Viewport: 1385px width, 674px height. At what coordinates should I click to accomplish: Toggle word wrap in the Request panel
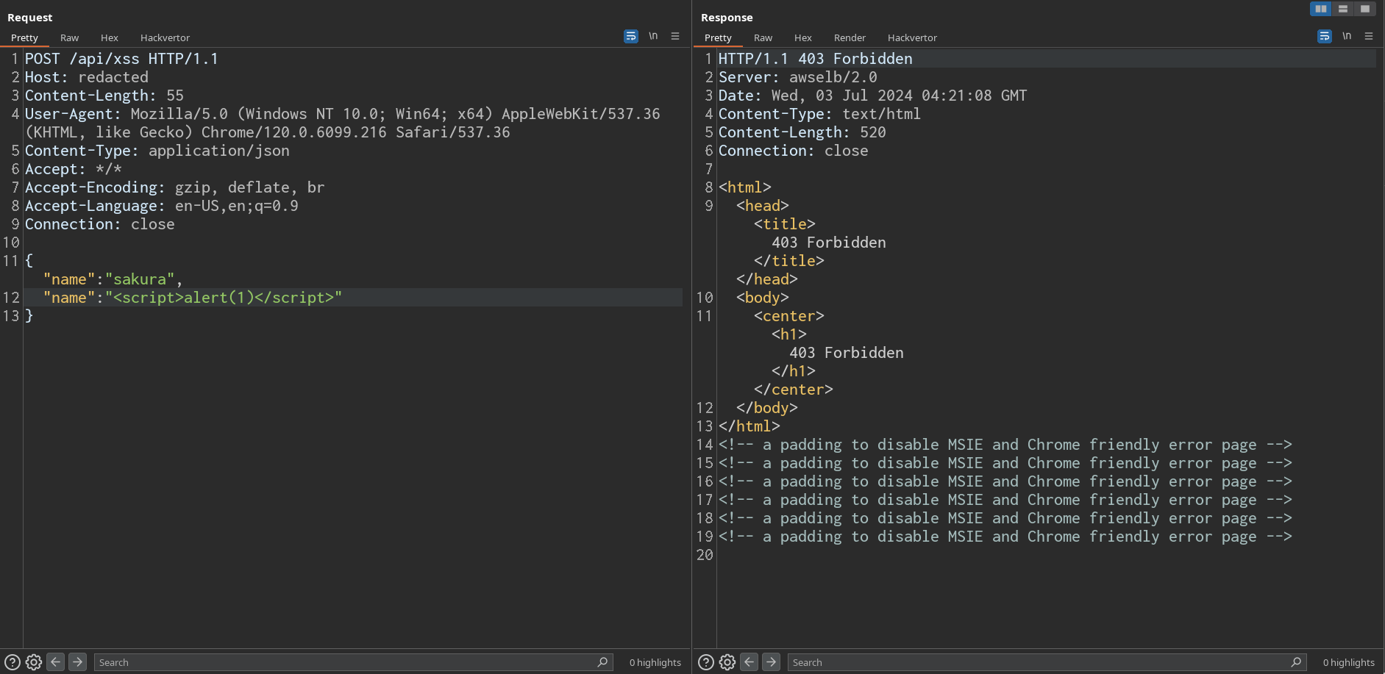pyautogui.click(x=630, y=36)
